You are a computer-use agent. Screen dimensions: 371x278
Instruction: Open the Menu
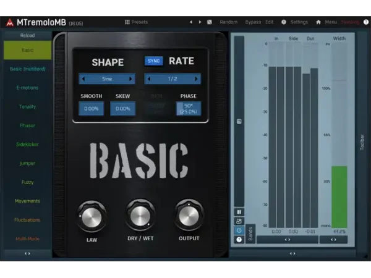click(331, 22)
